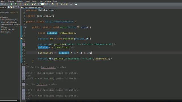Screen dimensions: 182x102
Task: Click the word "fahrenheit" on line 16
Action: click(x=45, y=53)
